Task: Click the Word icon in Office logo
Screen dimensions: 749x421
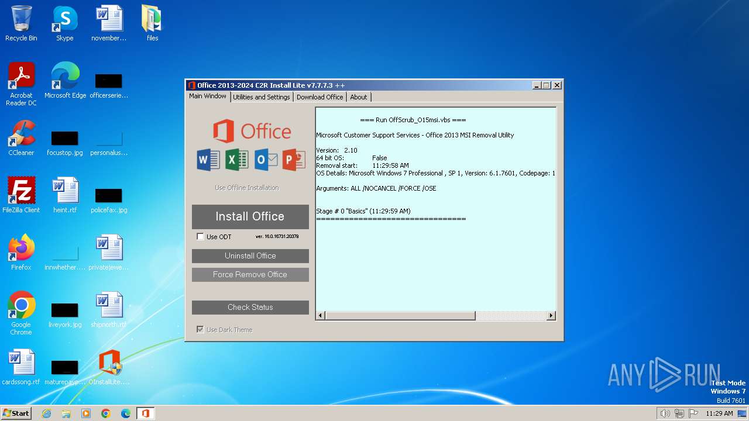Action: point(208,160)
